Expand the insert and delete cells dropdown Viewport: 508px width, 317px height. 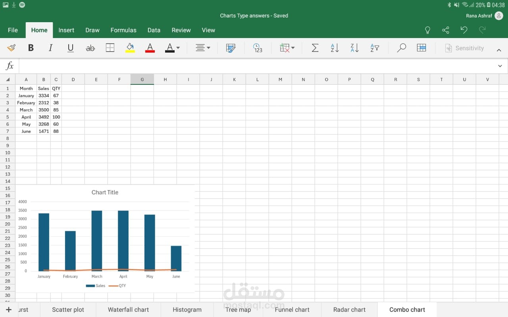coord(287,48)
